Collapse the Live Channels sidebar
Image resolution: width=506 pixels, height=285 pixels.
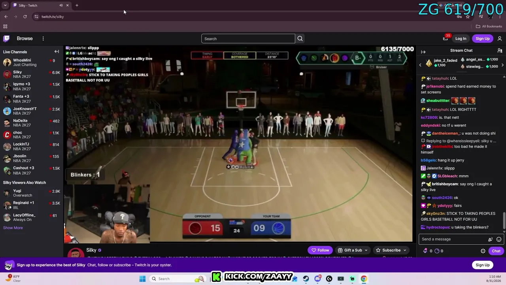point(57,51)
